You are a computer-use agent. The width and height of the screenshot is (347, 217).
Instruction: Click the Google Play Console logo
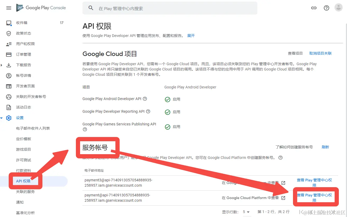tap(41, 8)
